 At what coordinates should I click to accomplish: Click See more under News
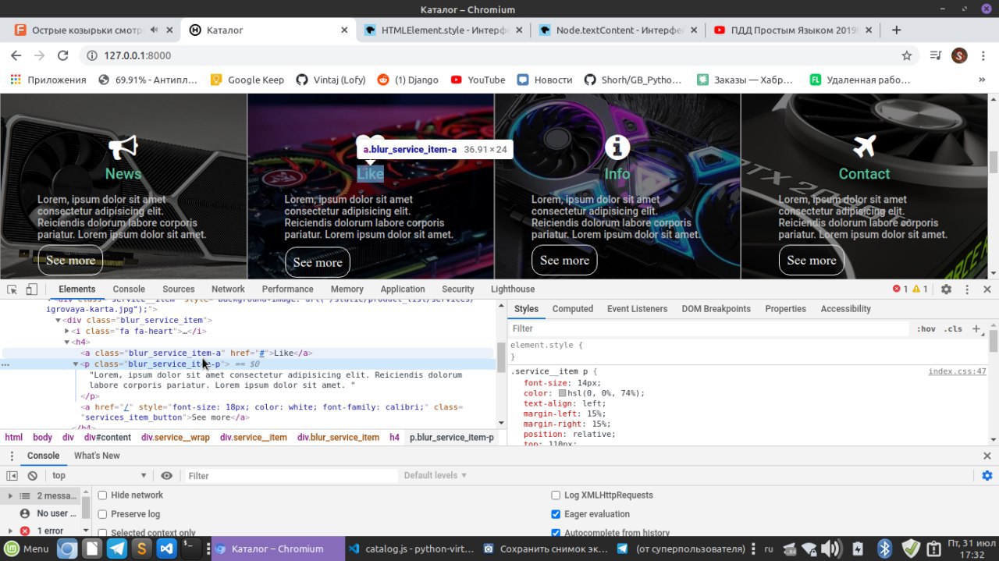point(70,261)
